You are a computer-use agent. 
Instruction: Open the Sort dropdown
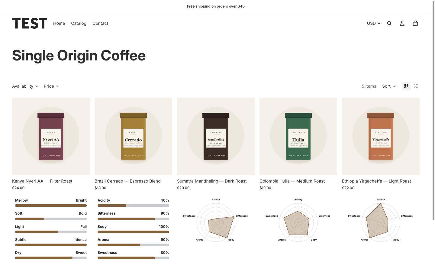389,86
